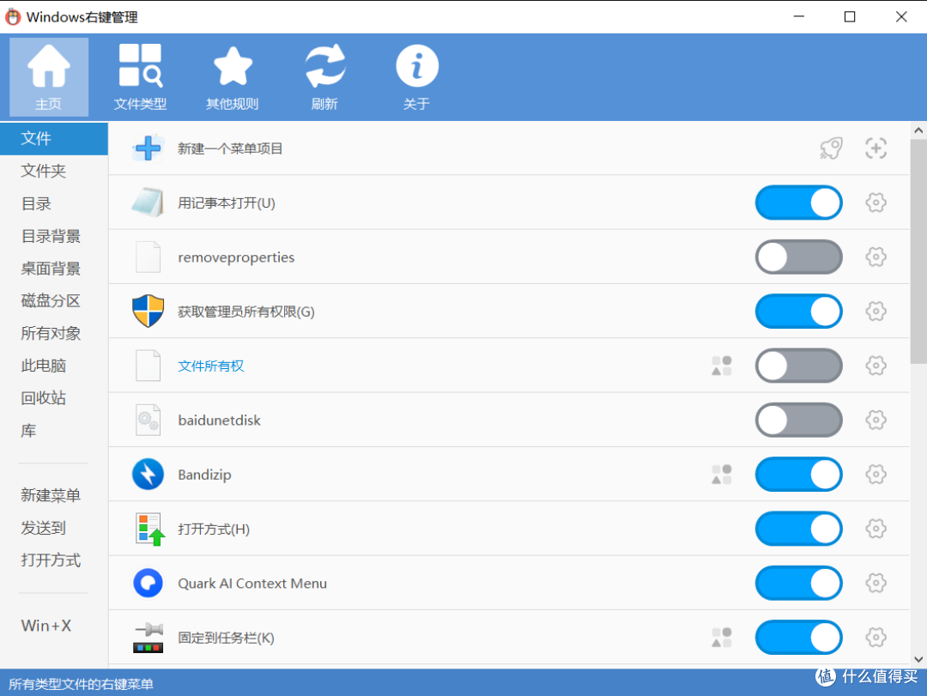
Task: Enable the baidunetdisk toggle
Action: (x=799, y=420)
